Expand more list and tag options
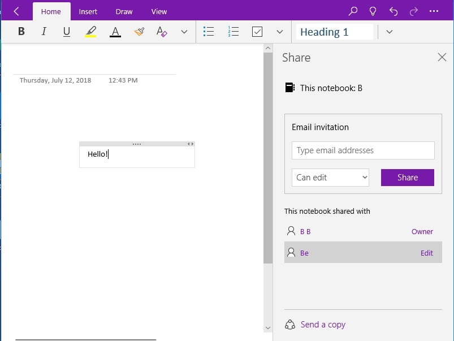This screenshot has width=454, height=341. 279,32
